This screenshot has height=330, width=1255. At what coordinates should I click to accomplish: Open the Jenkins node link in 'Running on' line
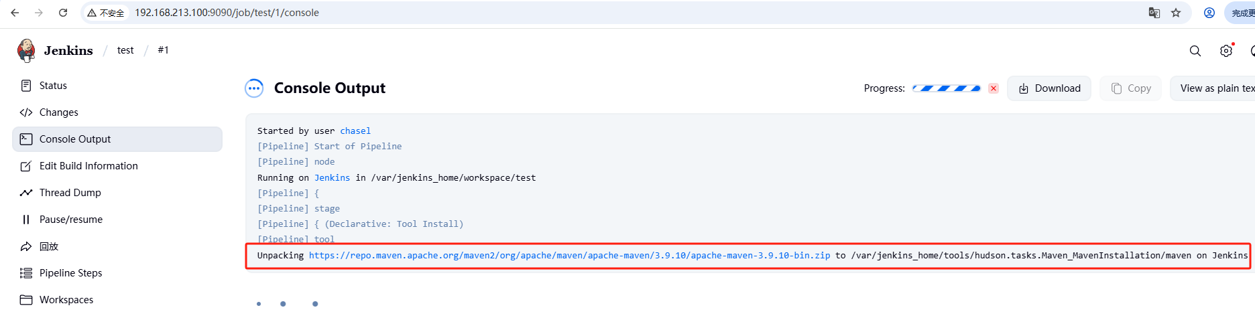click(x=332, y=178)
